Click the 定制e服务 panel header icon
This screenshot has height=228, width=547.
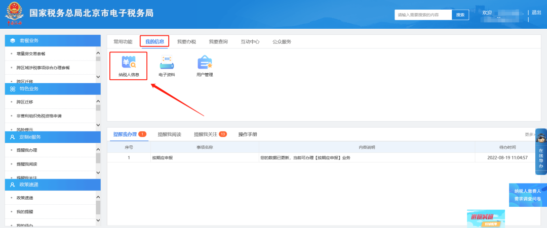tap(13, 137)
